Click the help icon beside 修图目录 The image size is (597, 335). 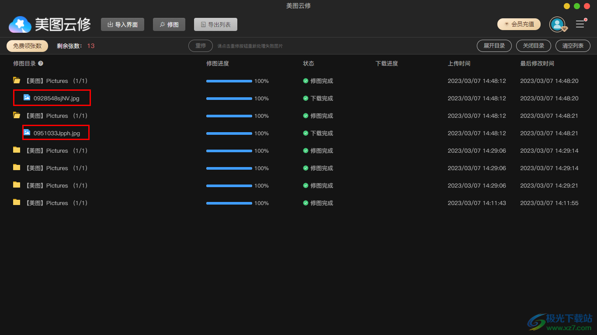[41, 63]
